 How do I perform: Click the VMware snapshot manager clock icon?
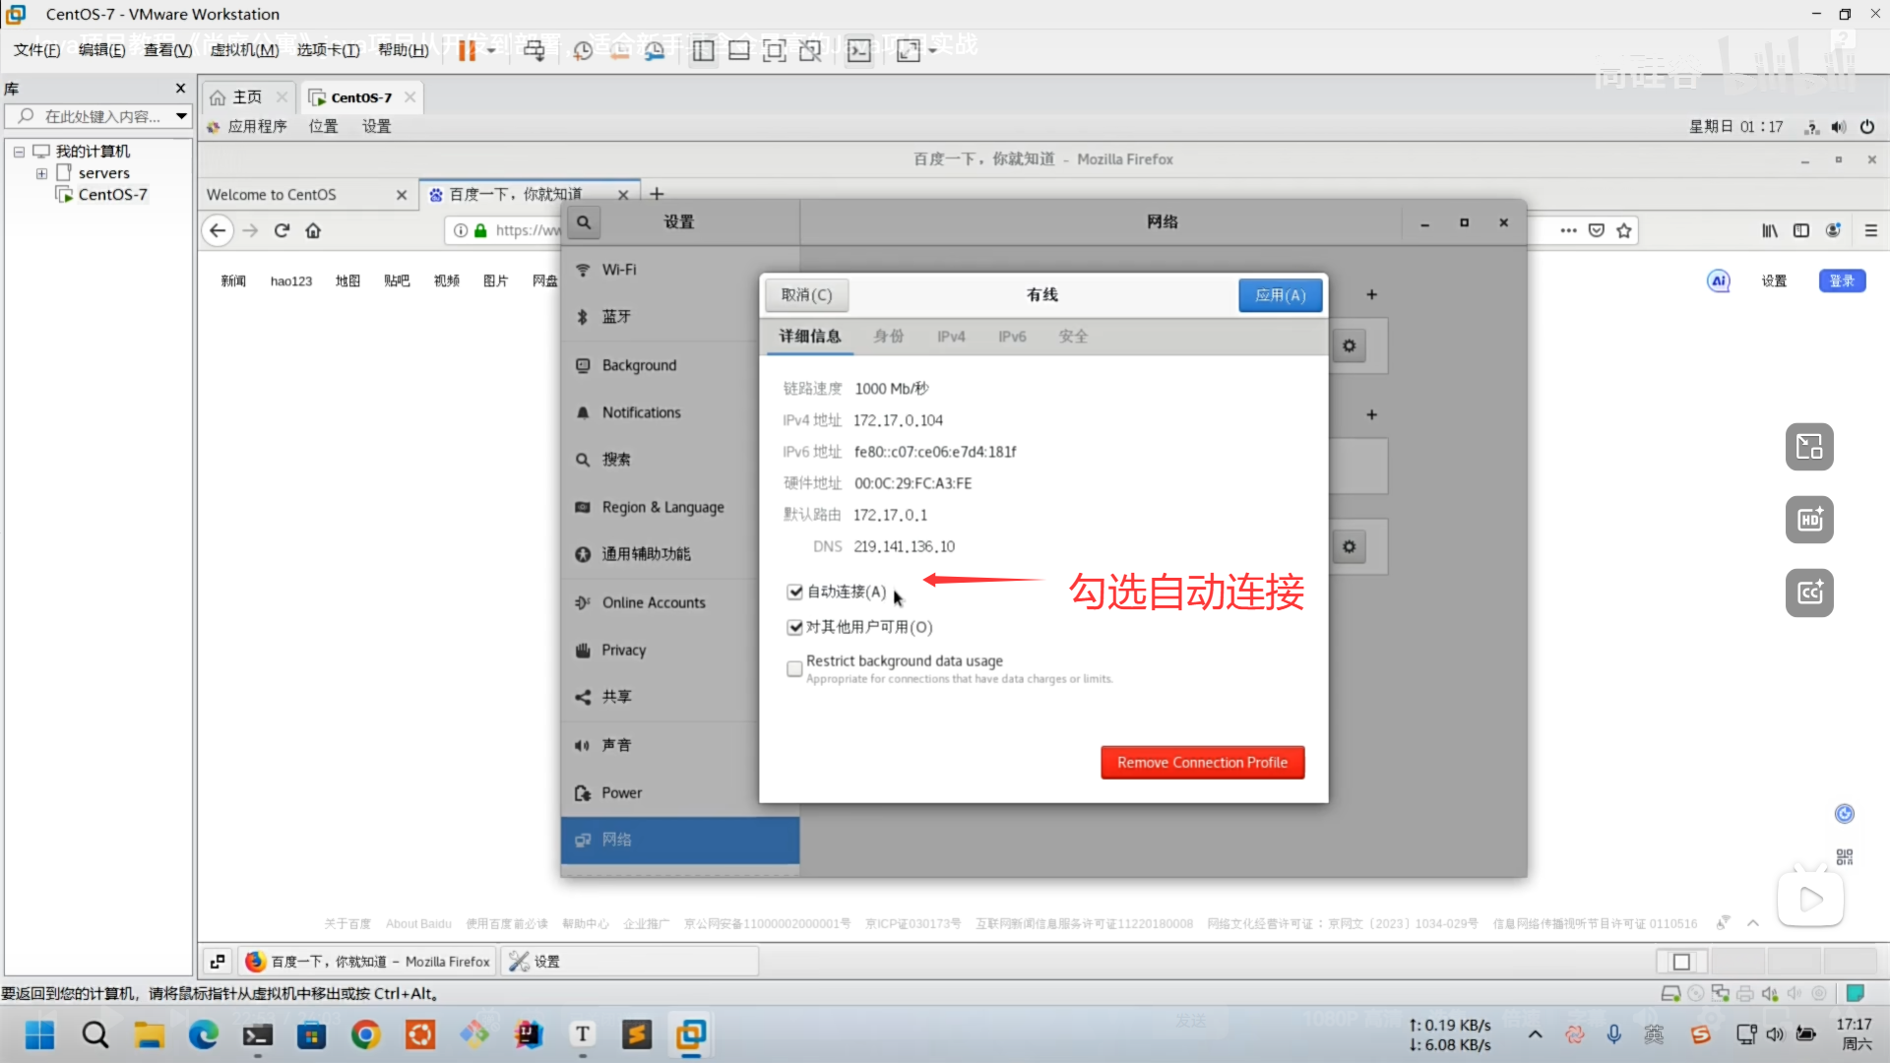pyautogui.click(x=655, y=50)
